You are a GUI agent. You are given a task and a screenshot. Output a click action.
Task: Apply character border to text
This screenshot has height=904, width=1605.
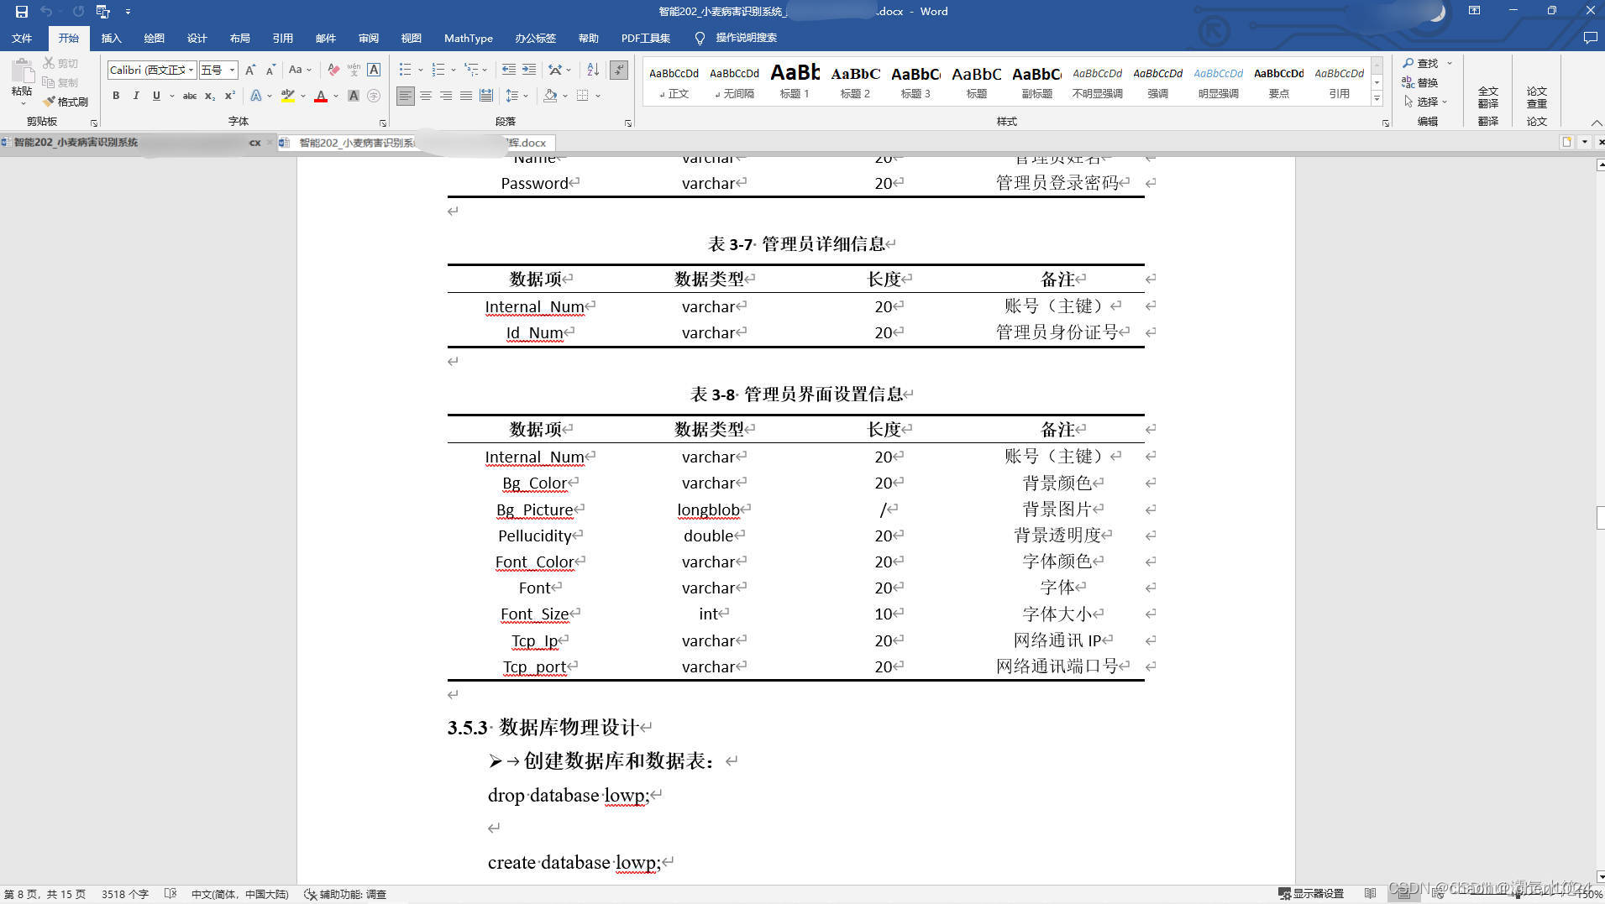[x=374, y=70]
